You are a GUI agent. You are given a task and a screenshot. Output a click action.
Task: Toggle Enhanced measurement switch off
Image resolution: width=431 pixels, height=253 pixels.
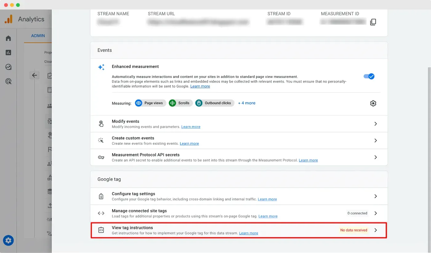369,76
